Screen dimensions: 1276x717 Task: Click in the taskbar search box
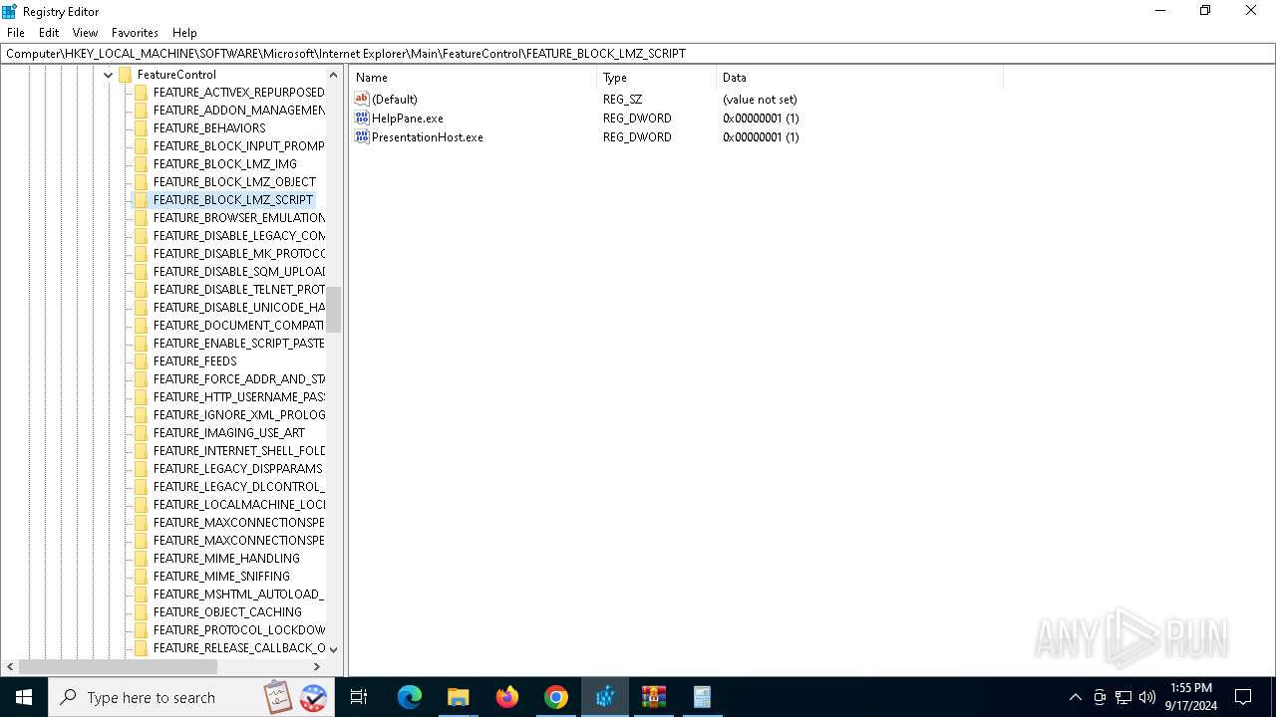pyautogui.click(x=191, y=697)
